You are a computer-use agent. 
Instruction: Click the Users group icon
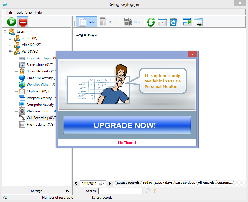click(x=12, y=32)
